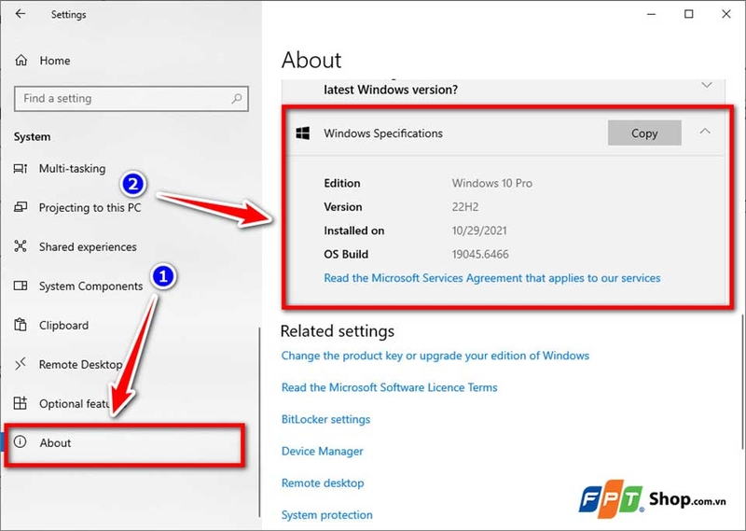Go to Shared experiences

(88, 246)
